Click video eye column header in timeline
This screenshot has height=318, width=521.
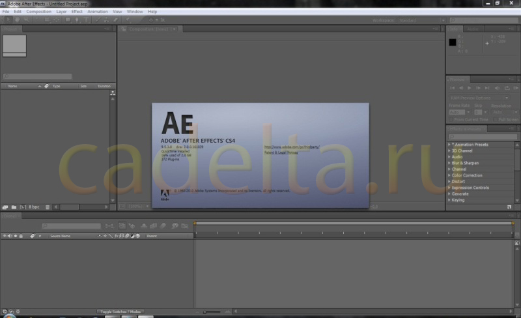[x=5, y=236]
